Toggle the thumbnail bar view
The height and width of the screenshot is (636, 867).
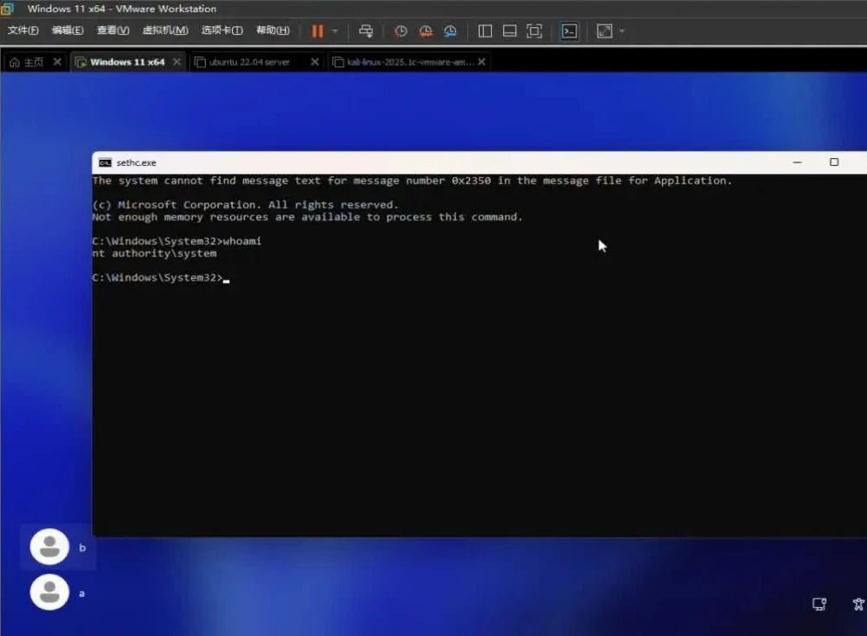pos(509,31)
